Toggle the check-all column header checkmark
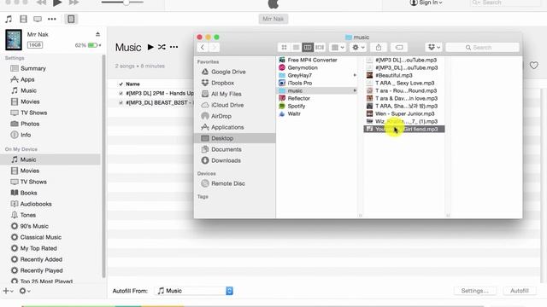 (x=121, y=84)
